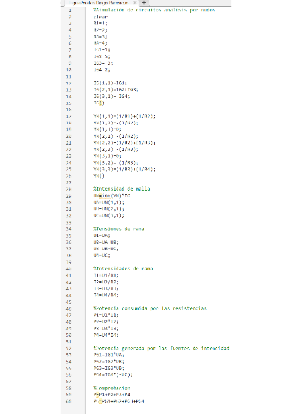
Task: Click the 'U2=UA-UB;' line
Action: click(106, 242)
